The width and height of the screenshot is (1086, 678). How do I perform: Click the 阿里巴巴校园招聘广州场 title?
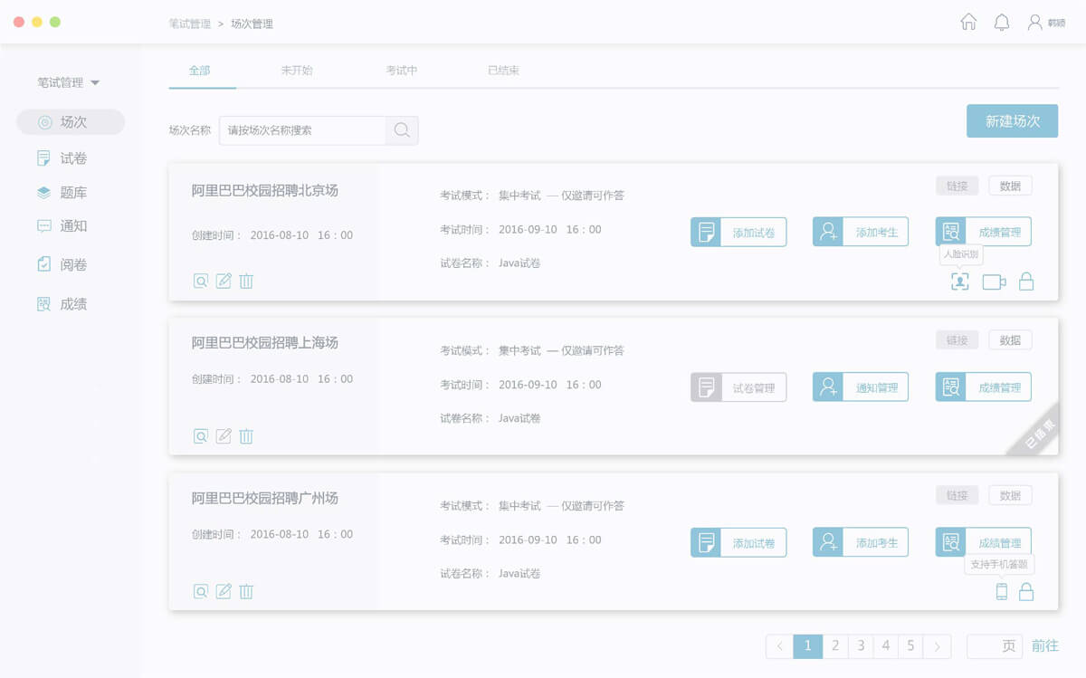pyautogui.click(x=265, y=499)
